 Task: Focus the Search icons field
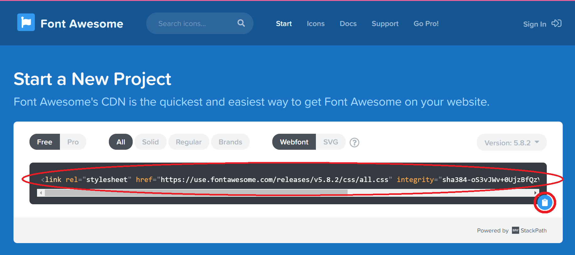tap(200, 23)
